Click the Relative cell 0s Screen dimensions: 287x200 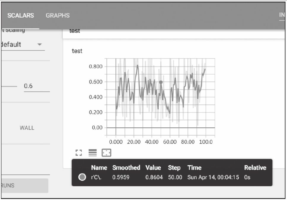point(247,177)
